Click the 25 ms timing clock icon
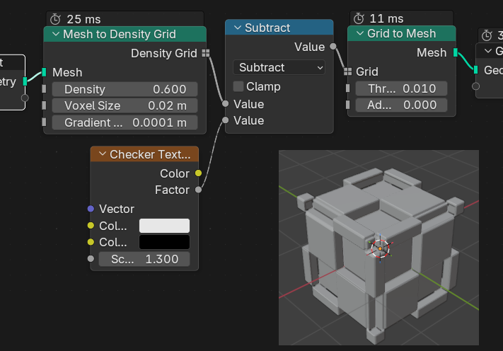Image resolution: width=503 pixels, height=351 pixels. click(55, 18)
